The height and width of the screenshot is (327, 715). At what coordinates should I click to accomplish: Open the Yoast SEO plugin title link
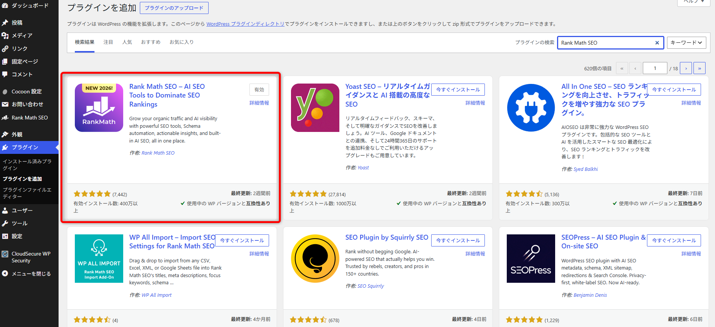[388, 95]
